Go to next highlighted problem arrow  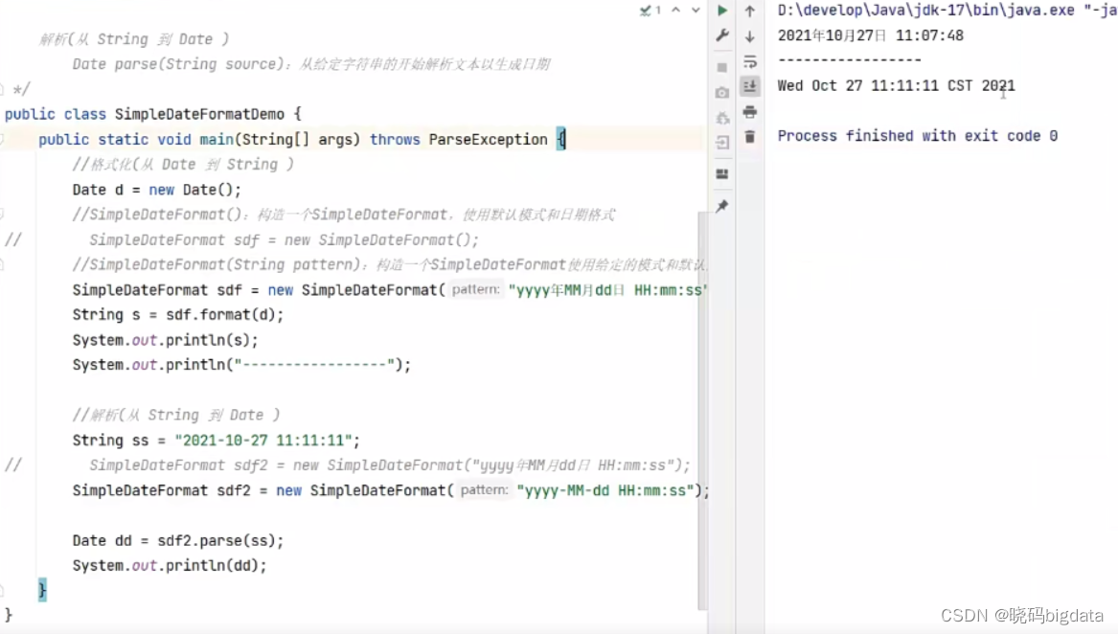(x=696, y=10)
